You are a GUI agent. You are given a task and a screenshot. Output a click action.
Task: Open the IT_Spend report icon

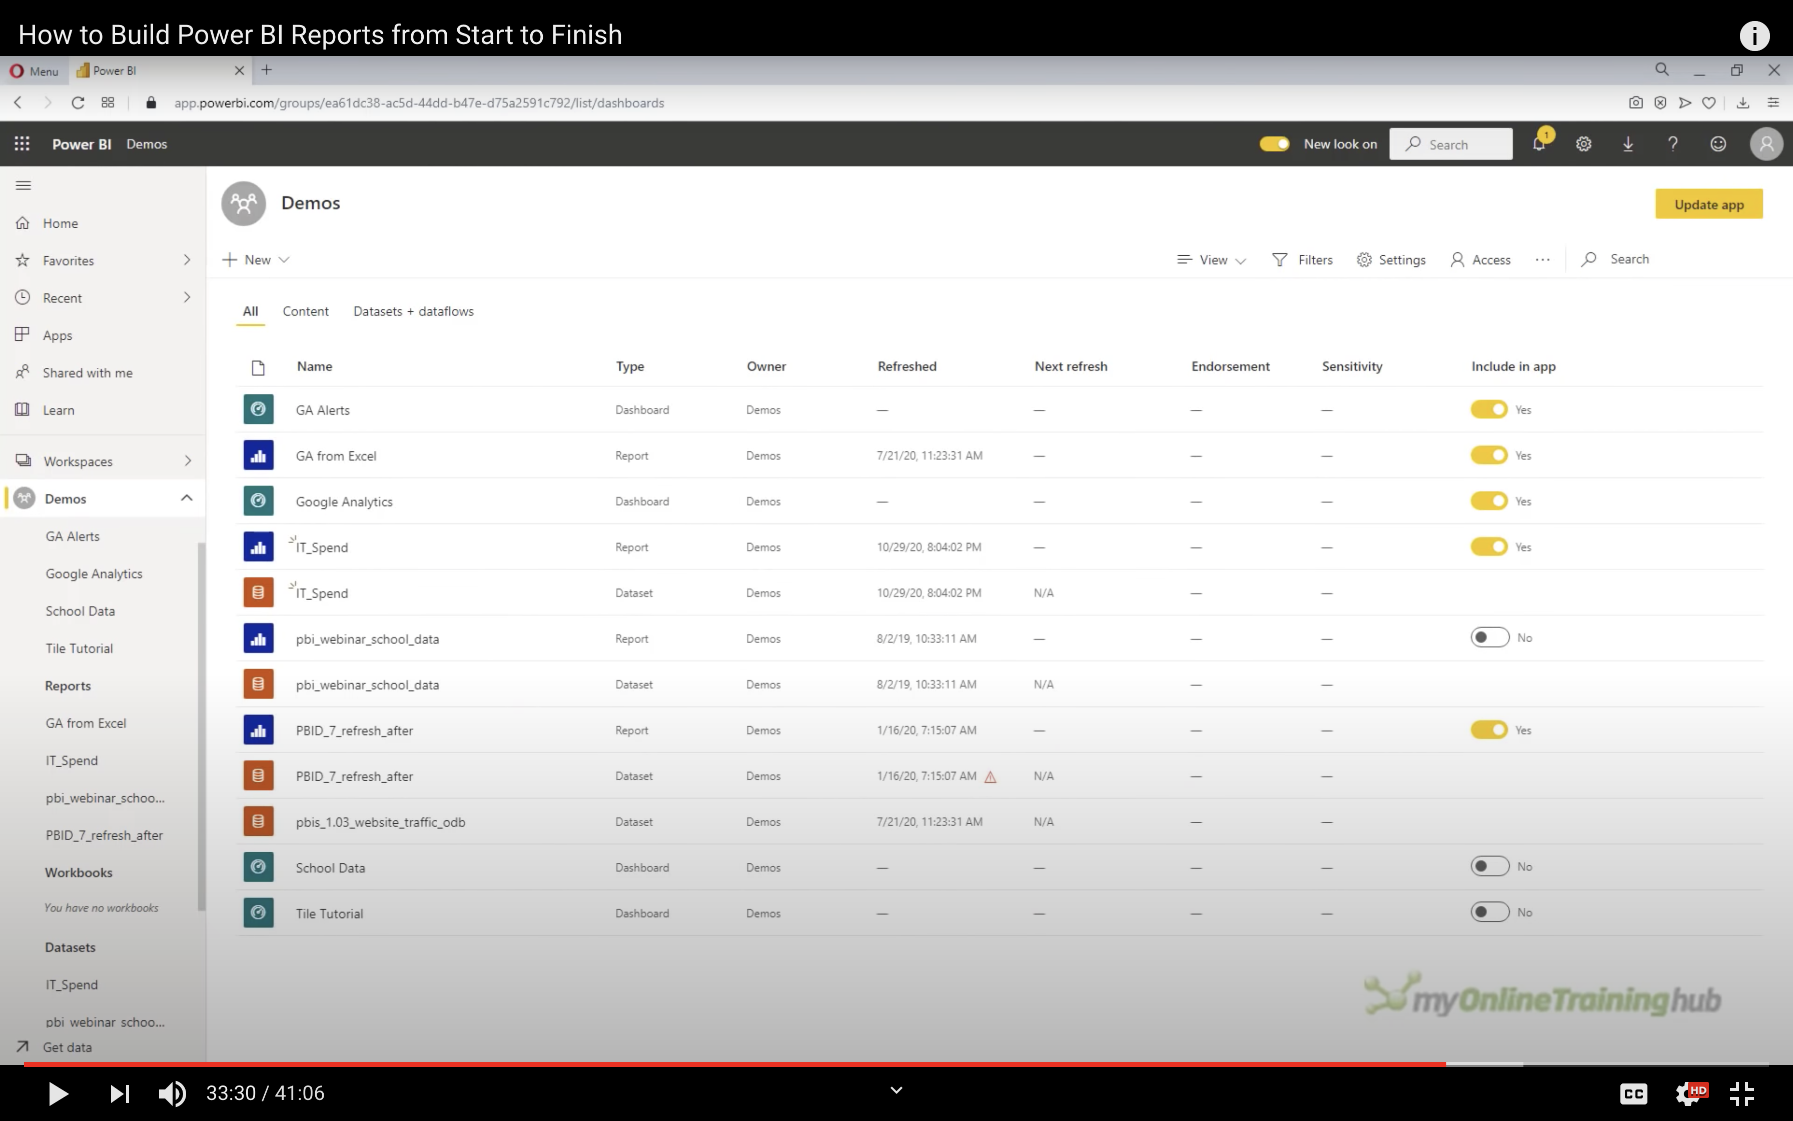tap(258, 547)
